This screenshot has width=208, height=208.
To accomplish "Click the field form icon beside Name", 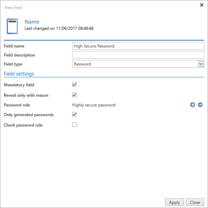I will coord(12,26).
